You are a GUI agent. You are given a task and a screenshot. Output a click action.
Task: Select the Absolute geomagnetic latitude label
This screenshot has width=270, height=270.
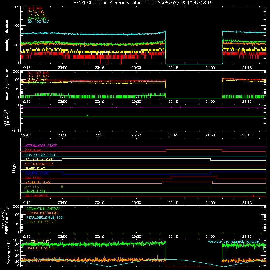pos(233,241)
